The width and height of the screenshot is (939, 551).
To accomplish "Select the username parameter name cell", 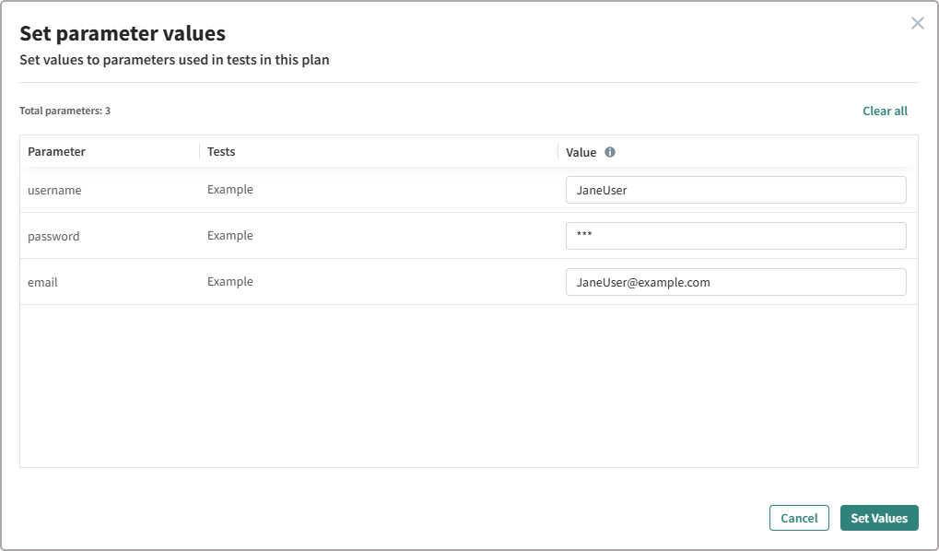I will coord(54,191).
